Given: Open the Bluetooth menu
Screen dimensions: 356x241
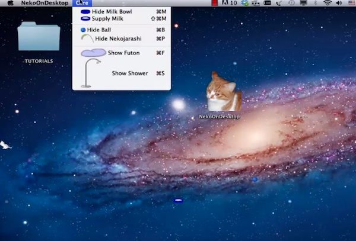Looking at the screenshot, I should pyautogui.click(x=316, y=3).
